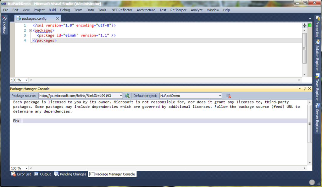Click the xml version declaration on line 1
Screen dimensions: 322x187
pos(74,25)
